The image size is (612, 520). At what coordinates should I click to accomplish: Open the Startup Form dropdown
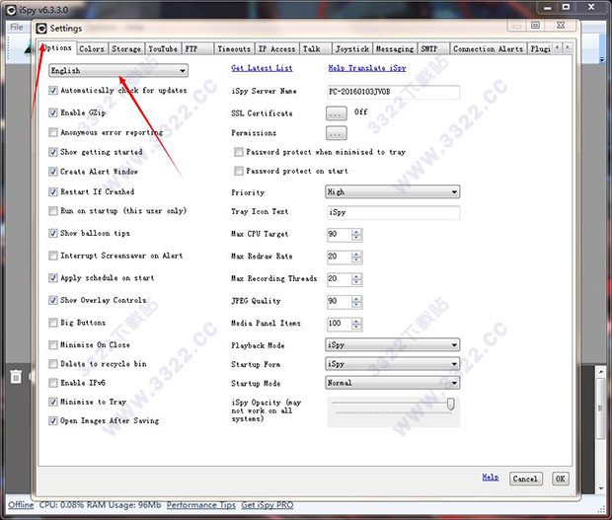pos(392,364)
